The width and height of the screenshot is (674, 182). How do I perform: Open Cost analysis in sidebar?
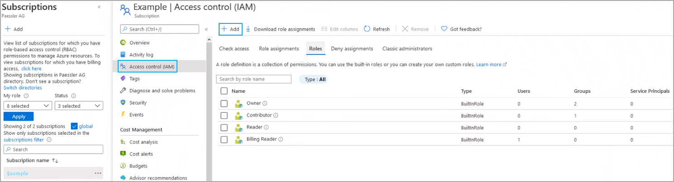tap(143, 142)
